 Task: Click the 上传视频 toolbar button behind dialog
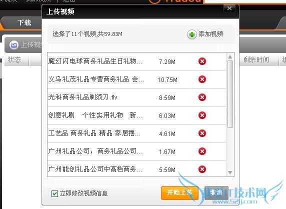tap(24, 45)
